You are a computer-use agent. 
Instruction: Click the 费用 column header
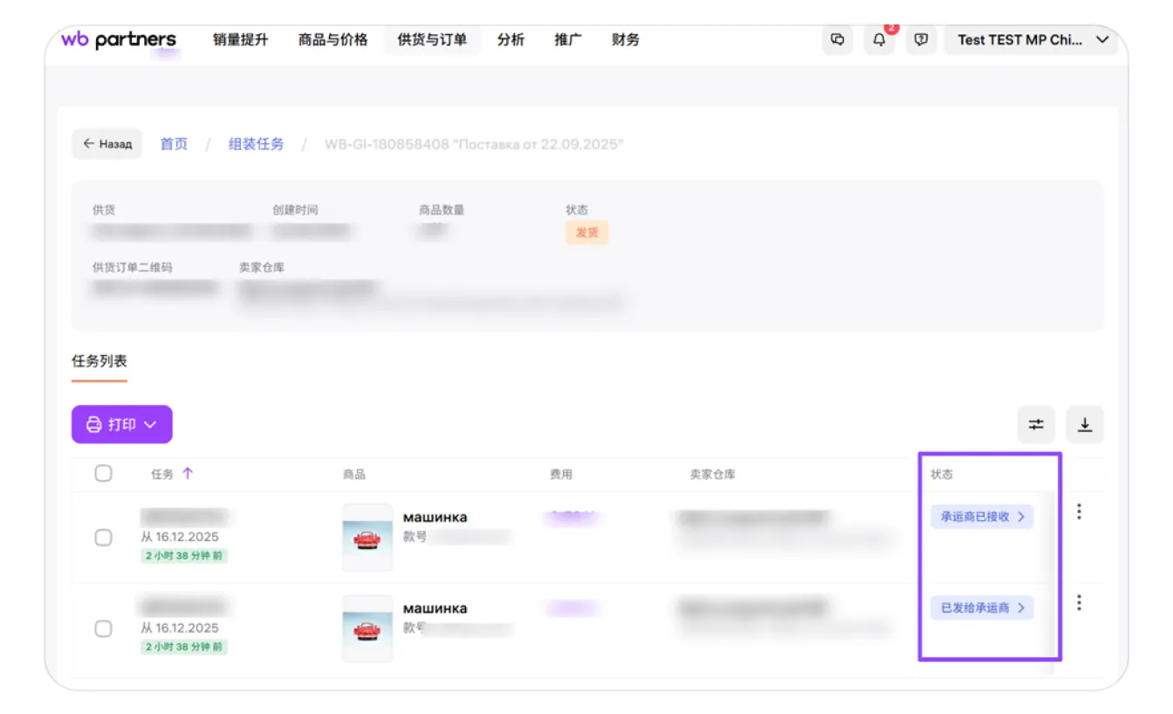coord(561,474)
